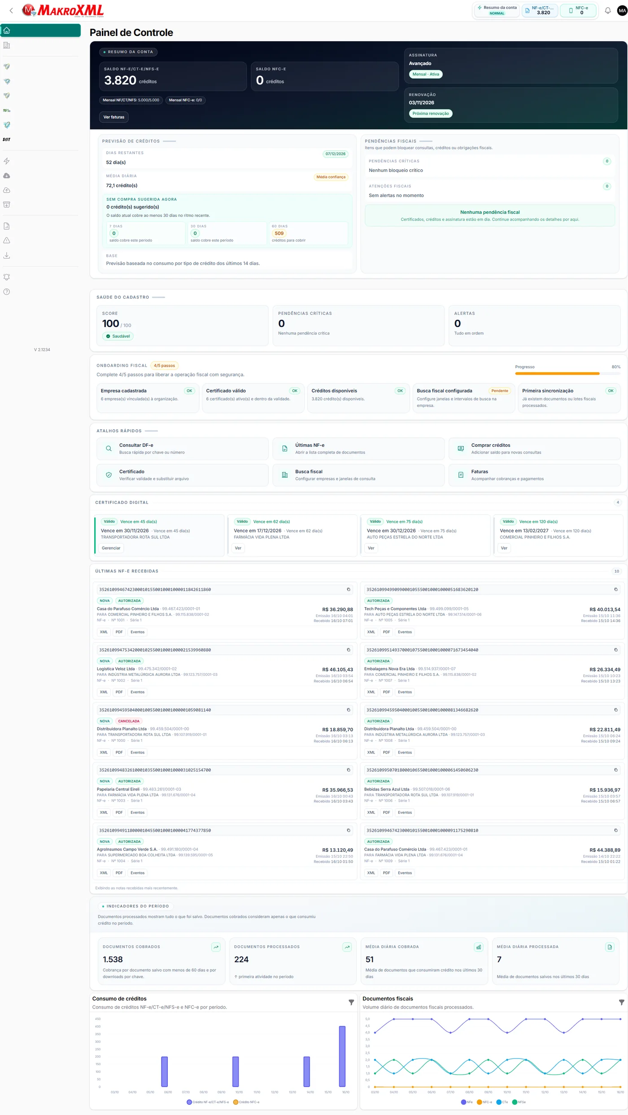The image size is (628, 1115).
Task: Open the Comprar créditos shortcut
Action: pos(534,449)
